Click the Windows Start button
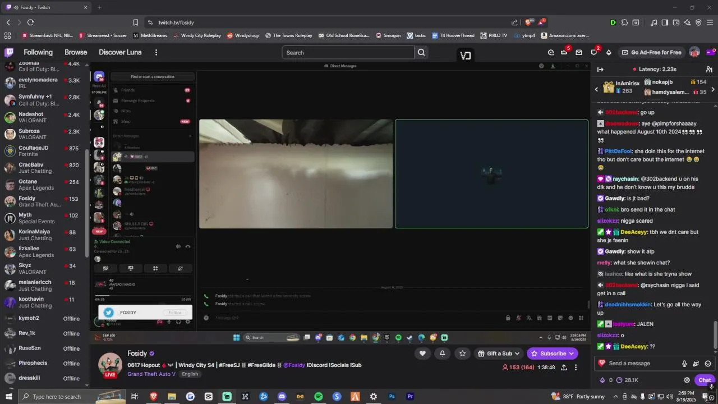The image size is (718, 404). coord(9,396)
